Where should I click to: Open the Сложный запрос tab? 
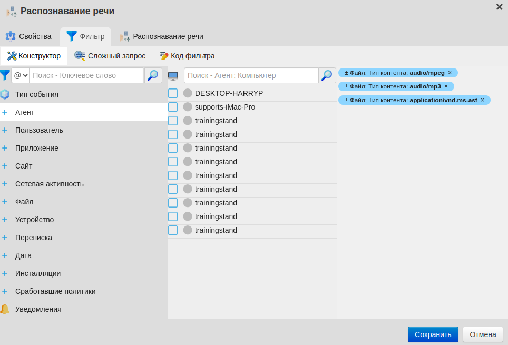[x=110, y=56]
